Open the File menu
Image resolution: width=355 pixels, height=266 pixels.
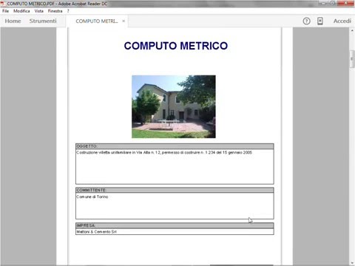pos(5,11)
